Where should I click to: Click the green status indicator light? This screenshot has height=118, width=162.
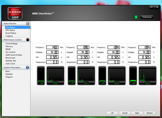(136, 17)
